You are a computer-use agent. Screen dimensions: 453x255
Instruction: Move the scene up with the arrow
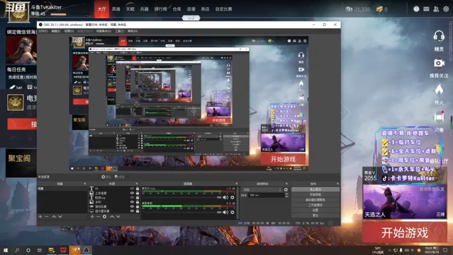click(54, 216)
